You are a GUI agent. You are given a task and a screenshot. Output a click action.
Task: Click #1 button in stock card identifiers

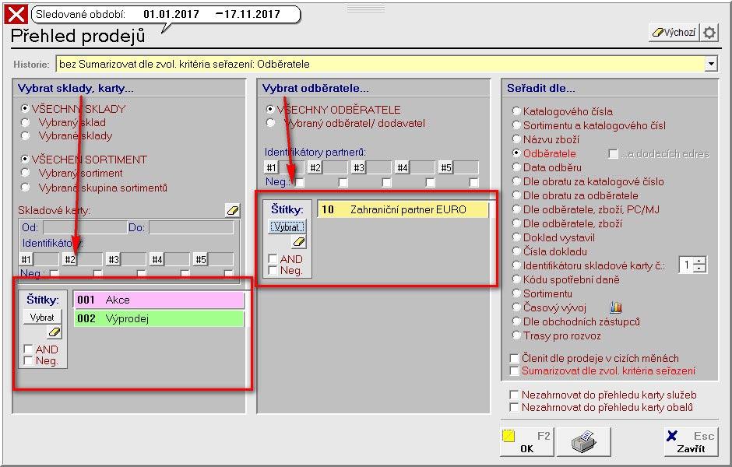[x=26, y=259]
